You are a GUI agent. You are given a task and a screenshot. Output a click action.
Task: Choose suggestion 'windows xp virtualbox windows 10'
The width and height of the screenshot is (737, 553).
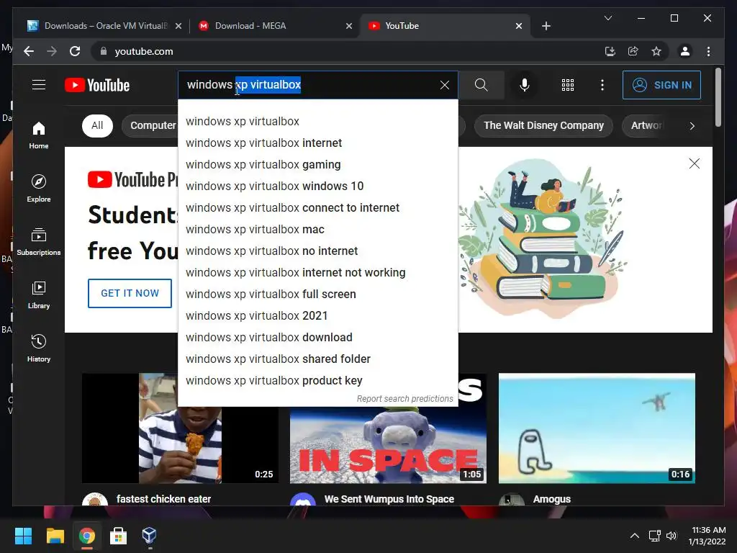click(317, 186)
